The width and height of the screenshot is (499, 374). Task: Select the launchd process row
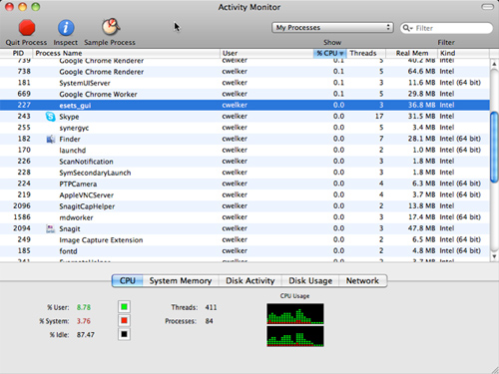tap(245, 150)
